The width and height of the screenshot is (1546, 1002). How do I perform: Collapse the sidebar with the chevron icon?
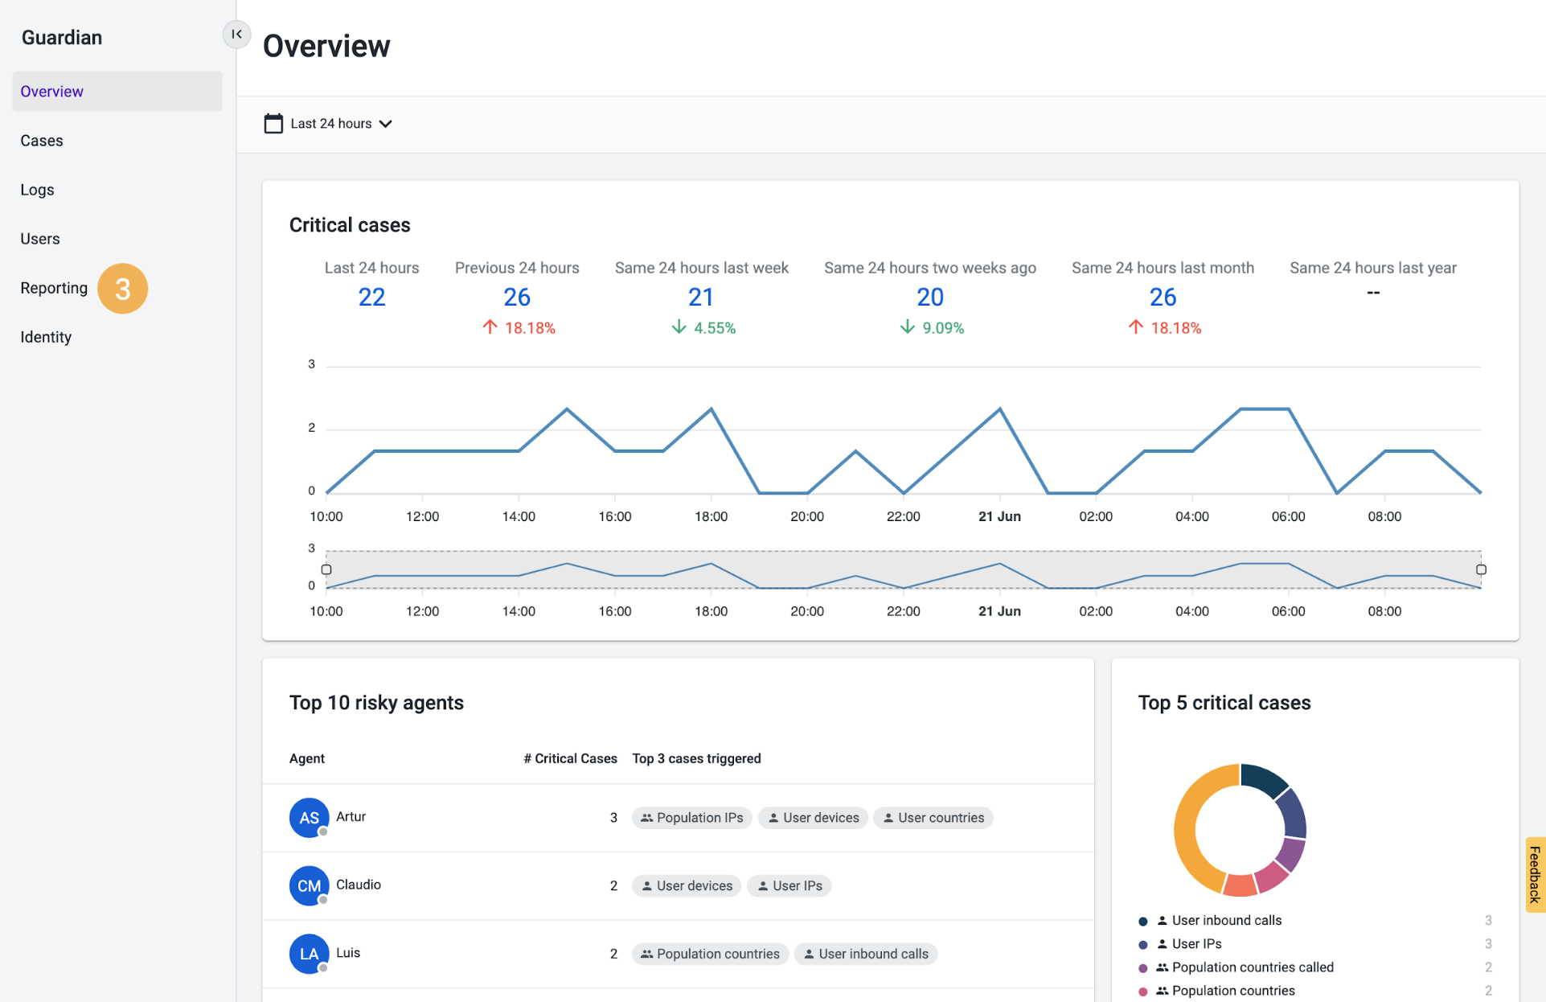(236, 35)
